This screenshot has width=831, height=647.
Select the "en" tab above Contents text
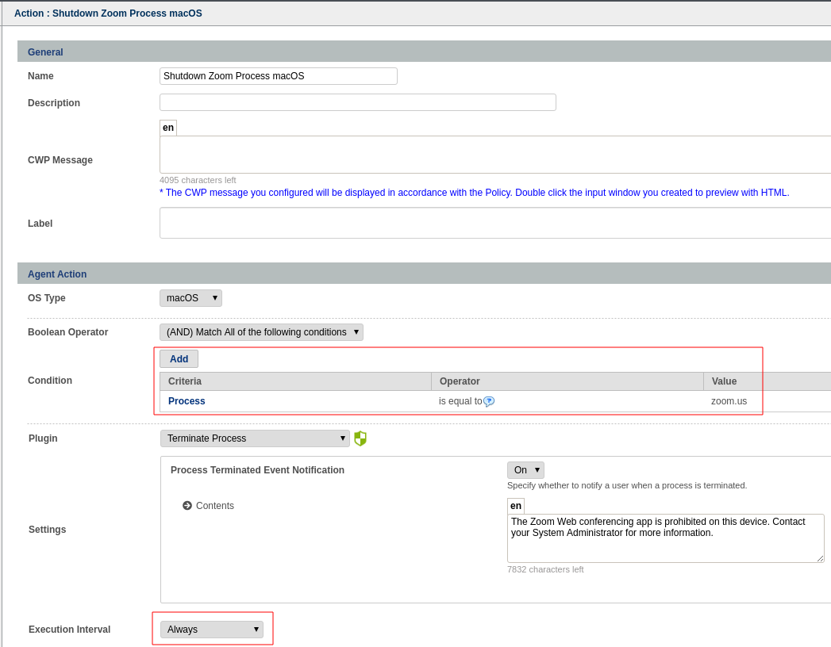(516, 506)
